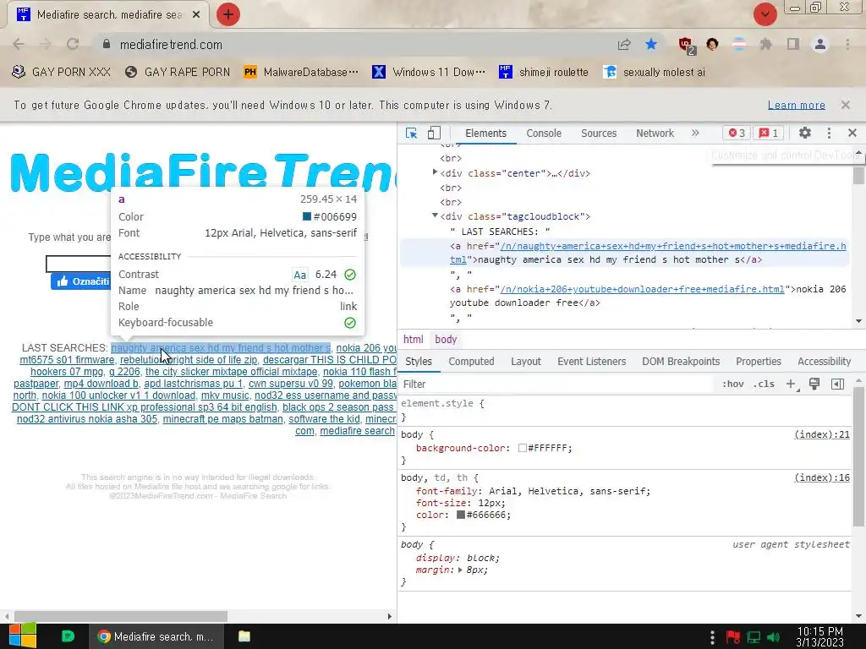Click the "mt6575 s01 firmware" link

pyautogui.click(x=67, y=360)
